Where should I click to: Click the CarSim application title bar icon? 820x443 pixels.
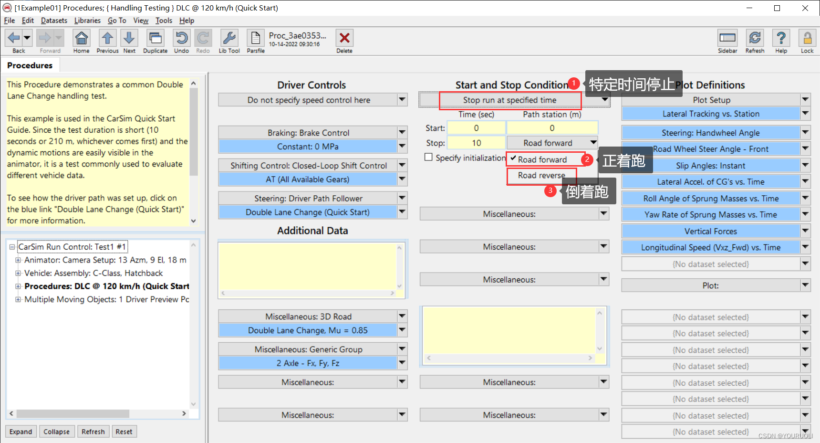tap(7, 8)
